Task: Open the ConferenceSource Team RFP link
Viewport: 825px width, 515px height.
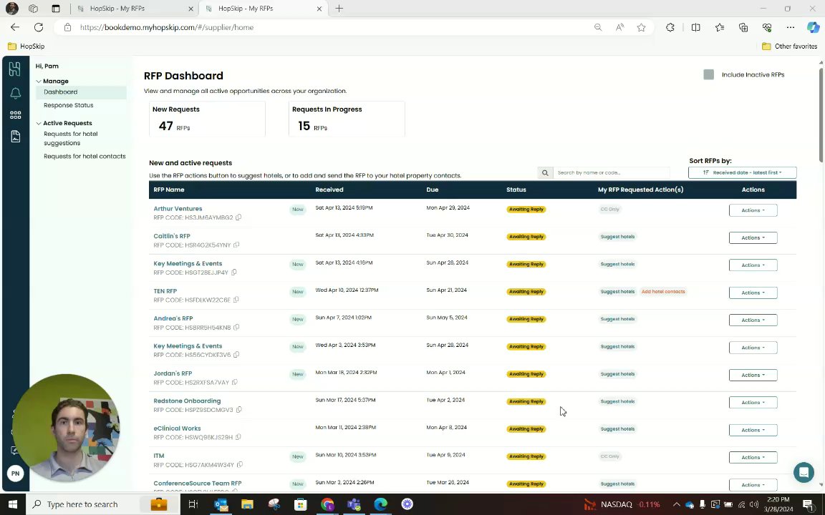Action: coord(198,484)
